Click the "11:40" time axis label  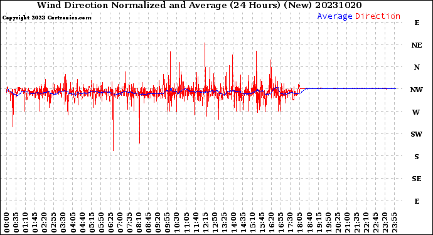[x=196, y=222]
